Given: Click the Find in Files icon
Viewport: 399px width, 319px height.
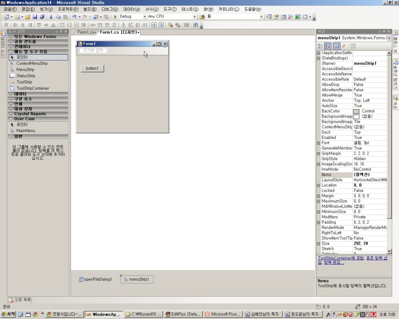Looking at the screenshot, I should (x=202, y=17).
